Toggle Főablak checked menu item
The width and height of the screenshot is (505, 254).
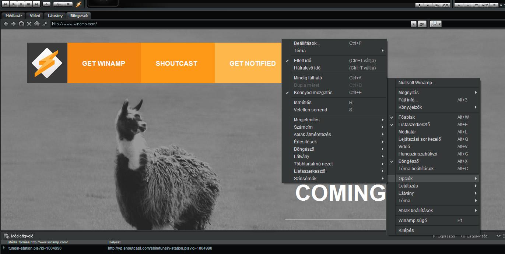tap(433, 117)
